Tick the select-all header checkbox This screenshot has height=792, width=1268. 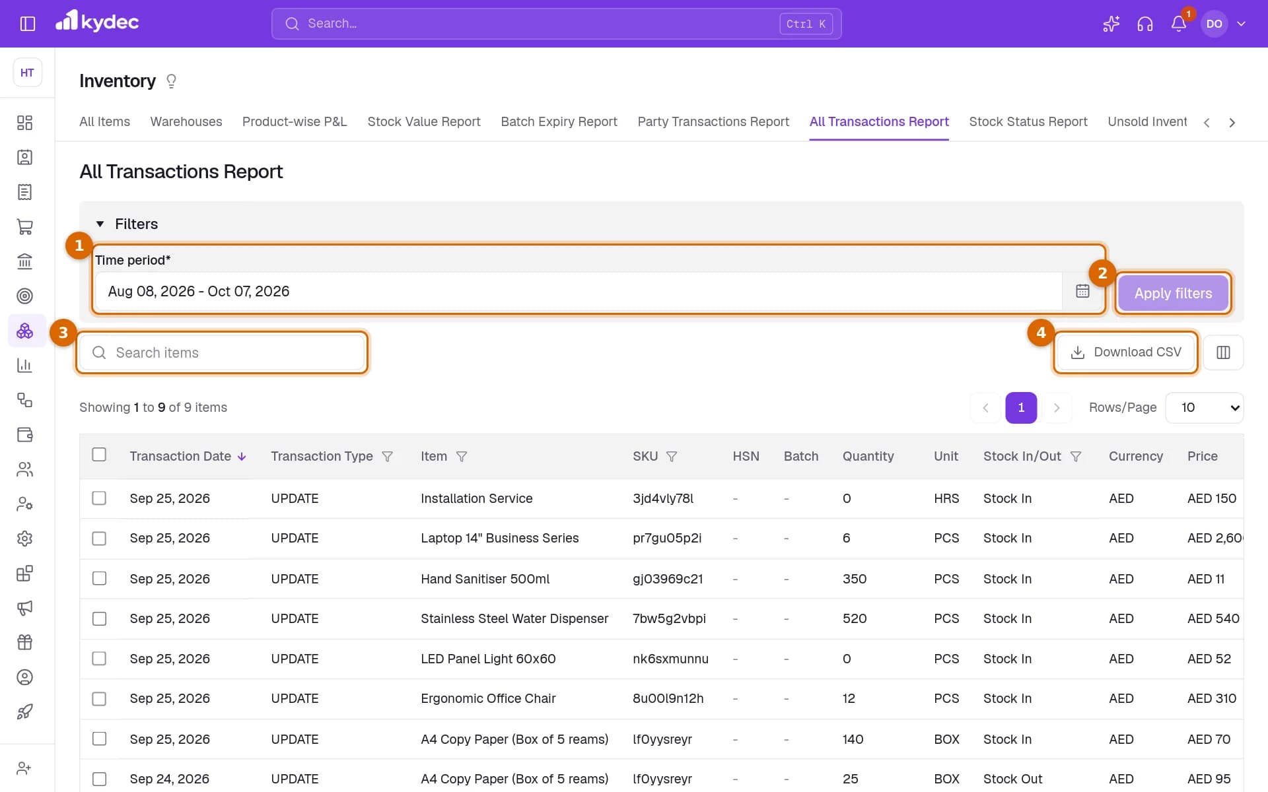point(99,455)
